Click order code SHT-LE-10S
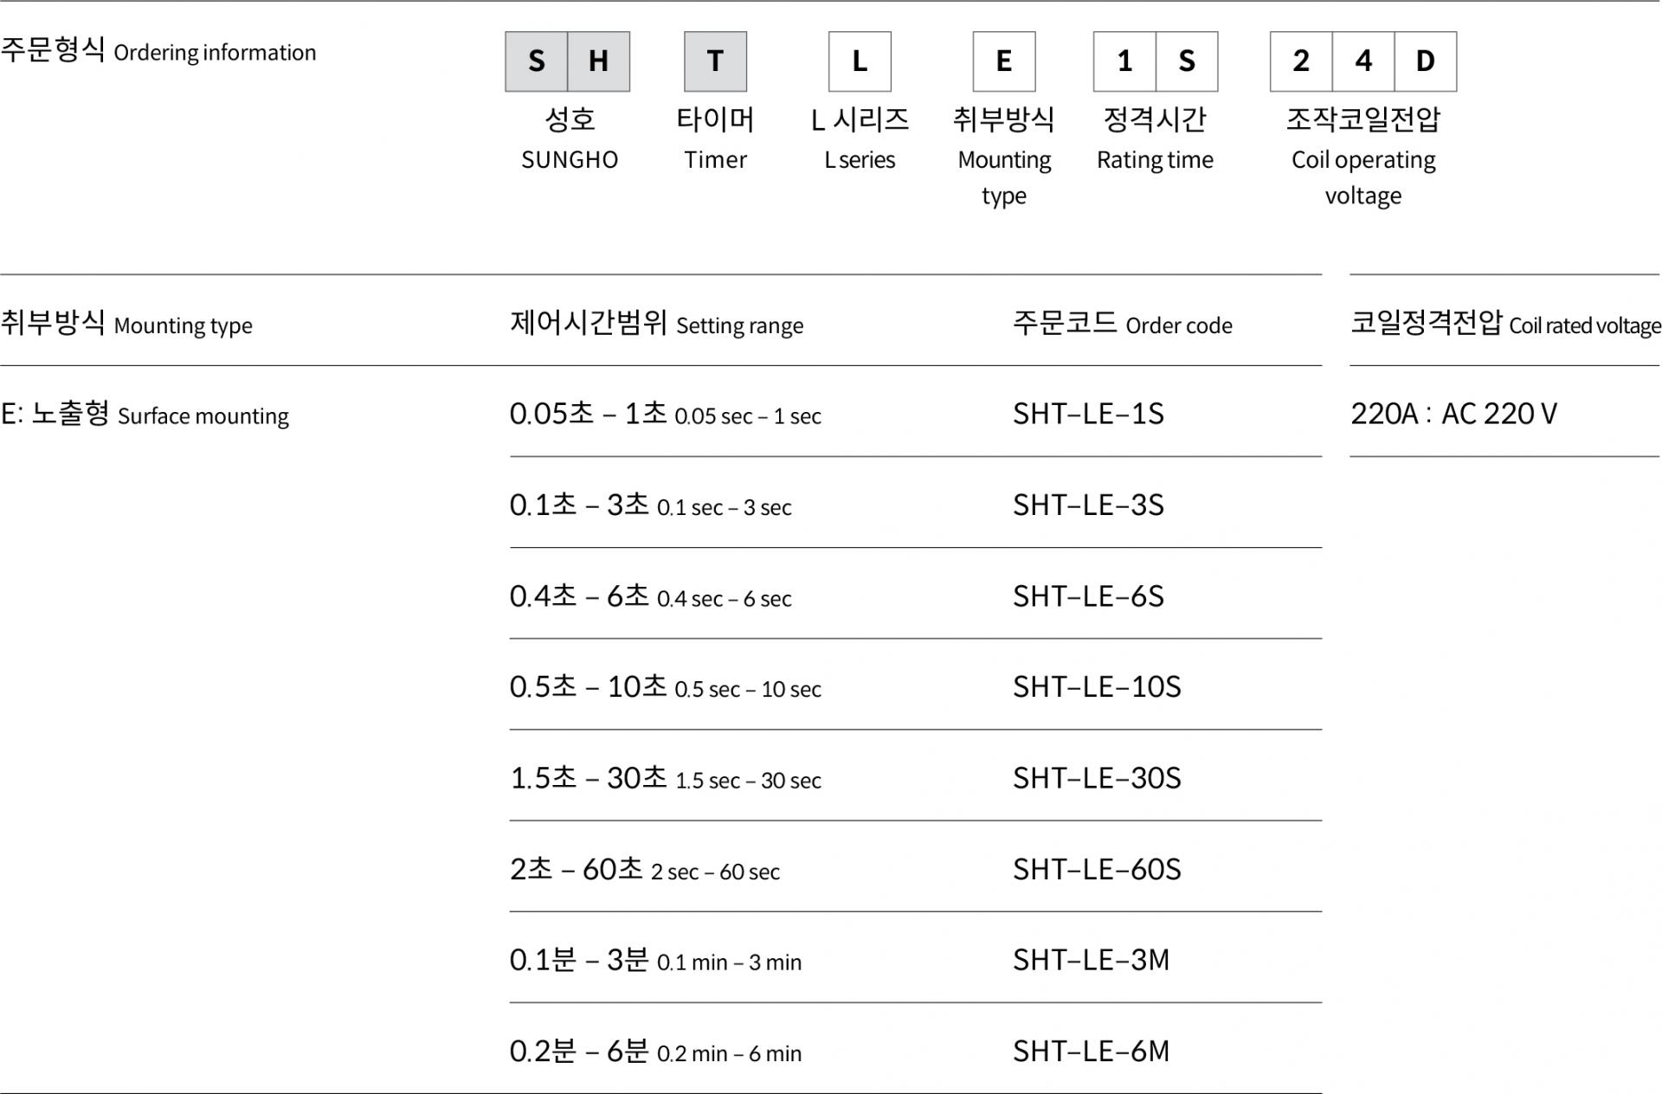This screenshot has height=1094, width=1662. [1097, 687]
